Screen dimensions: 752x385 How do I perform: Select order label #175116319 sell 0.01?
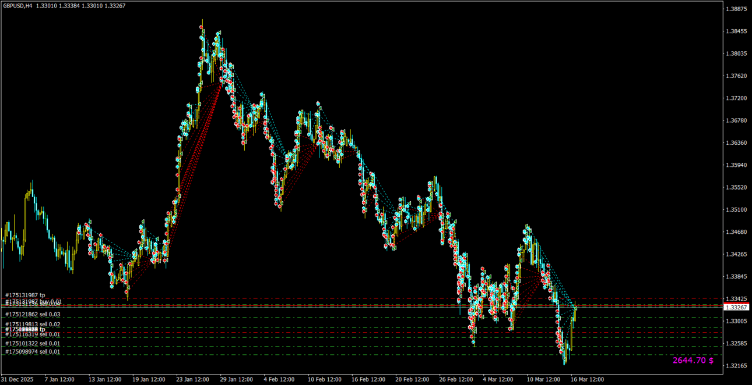[33, 334]
